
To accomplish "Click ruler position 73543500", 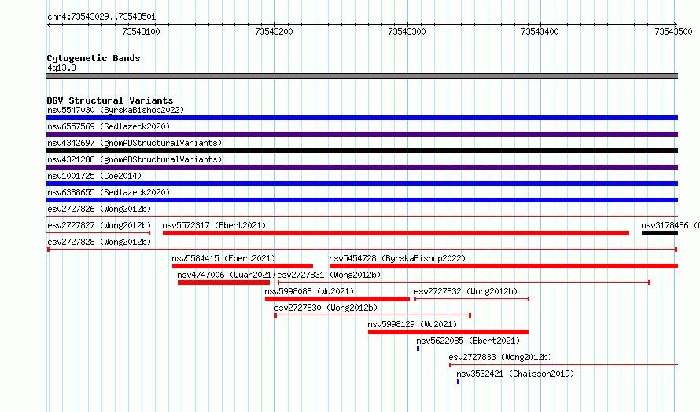I will pyautogui.click(x=673, y=31).
